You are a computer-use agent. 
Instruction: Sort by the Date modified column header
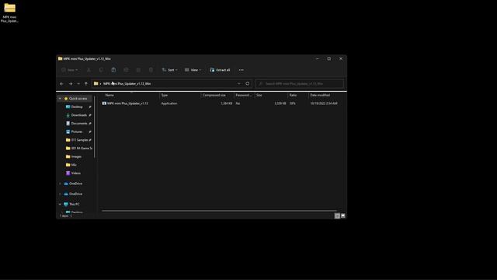point(320,95)
